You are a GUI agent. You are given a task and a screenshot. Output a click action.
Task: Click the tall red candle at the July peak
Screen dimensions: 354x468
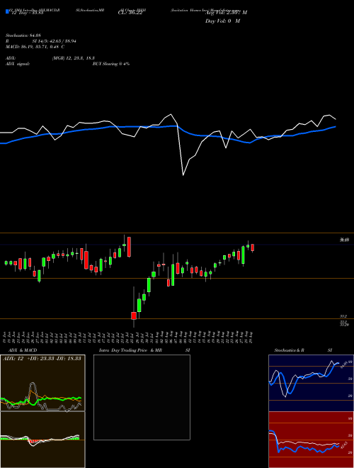129,247
